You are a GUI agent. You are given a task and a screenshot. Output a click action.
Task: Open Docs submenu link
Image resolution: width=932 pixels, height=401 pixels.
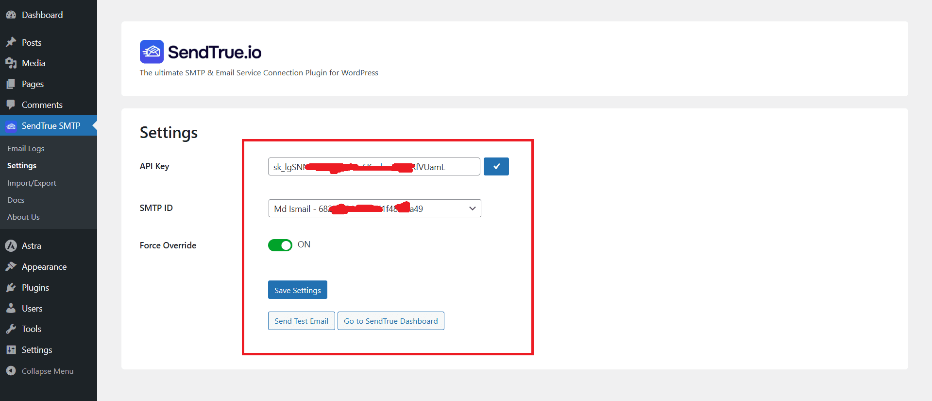point(16,200)
